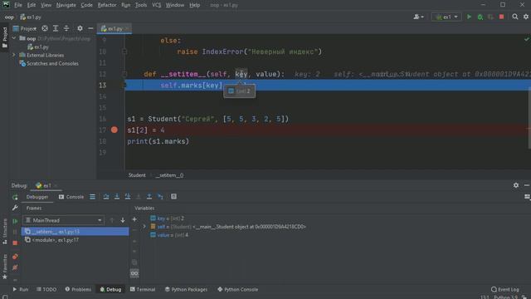This screenshot has height=299, width=531.
Task: Click Show Execution Point icon
Action: click(92, 197)
